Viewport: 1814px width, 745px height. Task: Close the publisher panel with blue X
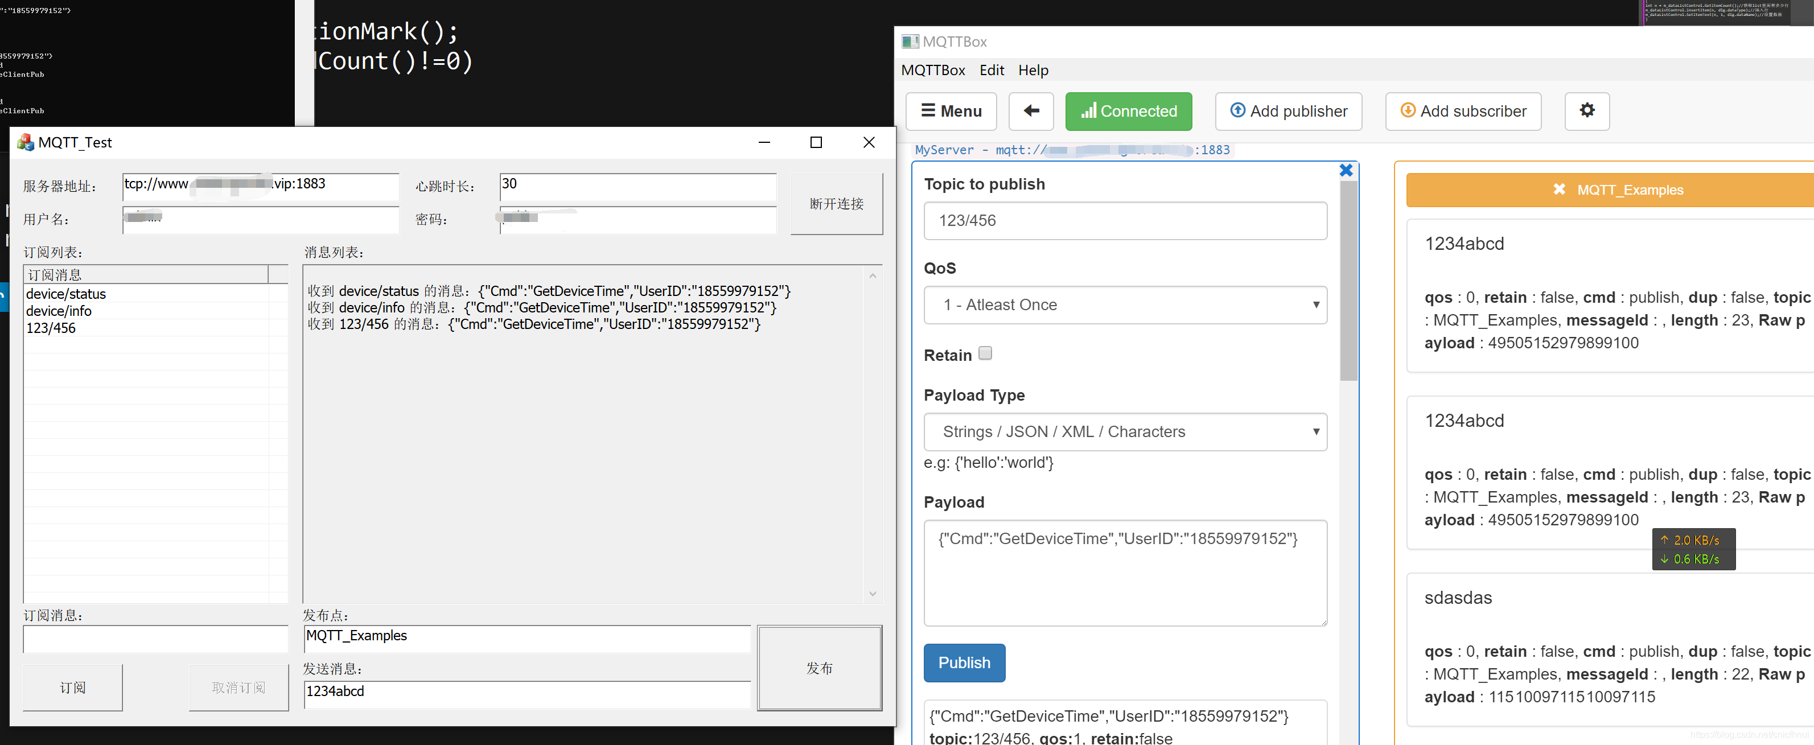click(x=1345, y=170)
